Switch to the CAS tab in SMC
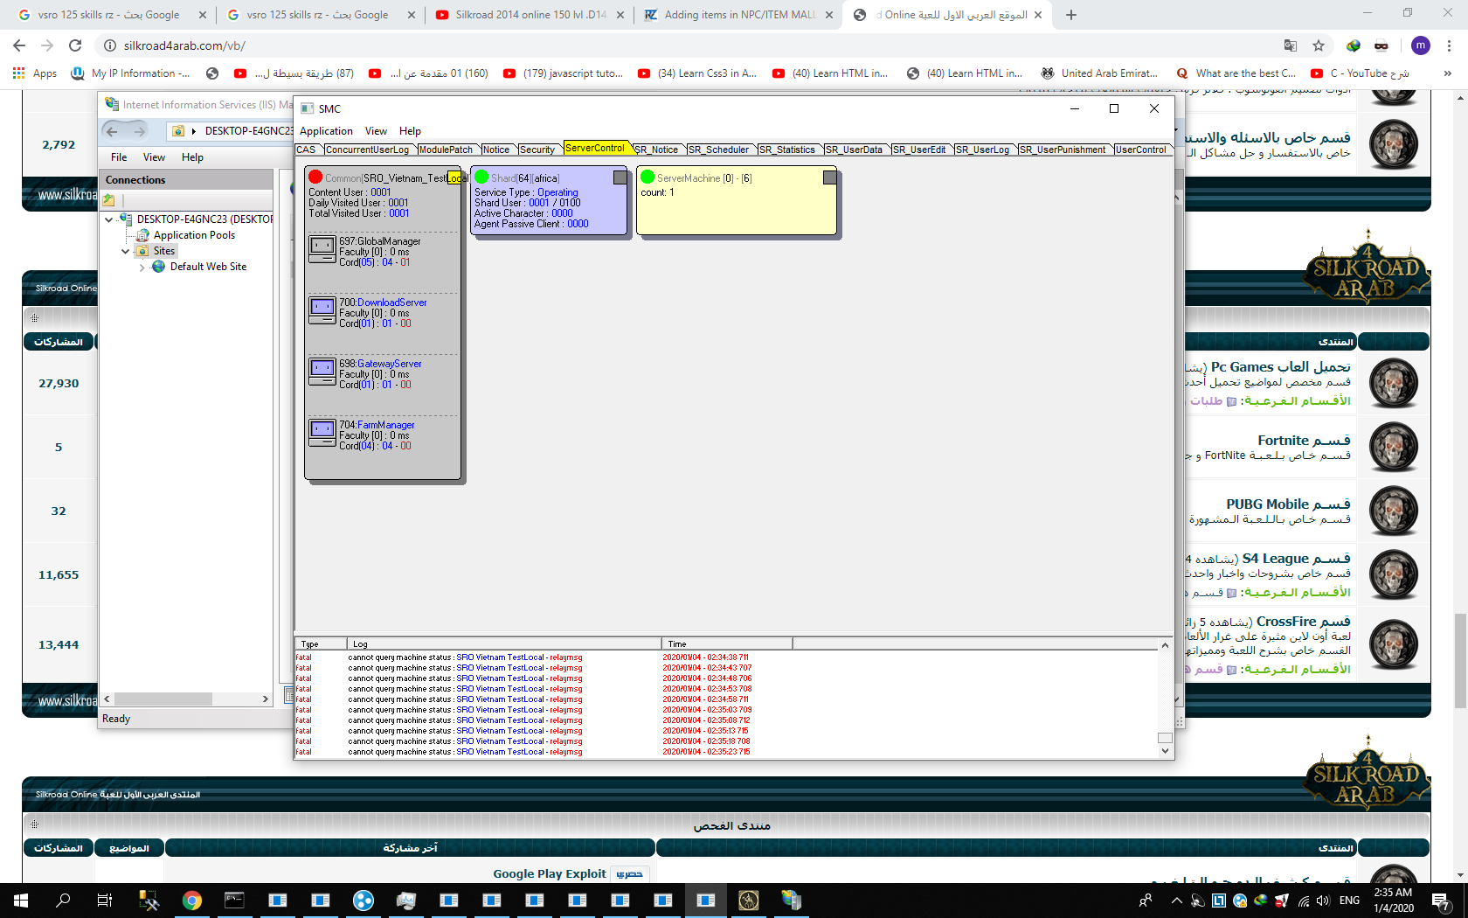The image size is (1468, 918). tap(306, 150)
